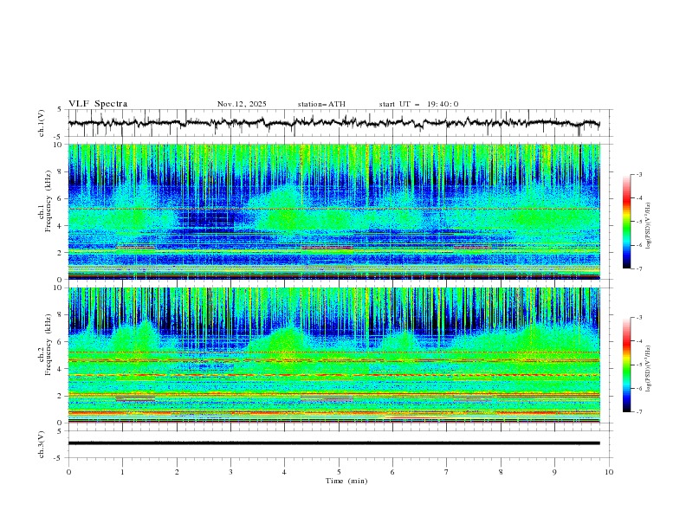
Task: Click the "8" kHz tick of ch.1 spectrogram
Action: click(61, 171)
